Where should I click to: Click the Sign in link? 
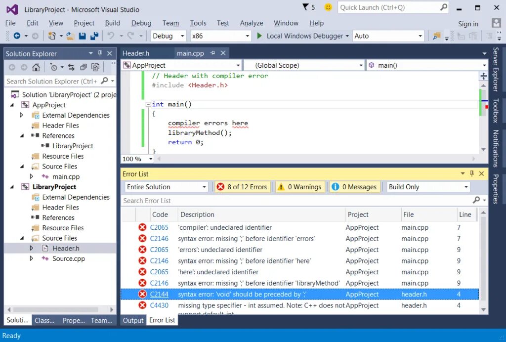468,24
